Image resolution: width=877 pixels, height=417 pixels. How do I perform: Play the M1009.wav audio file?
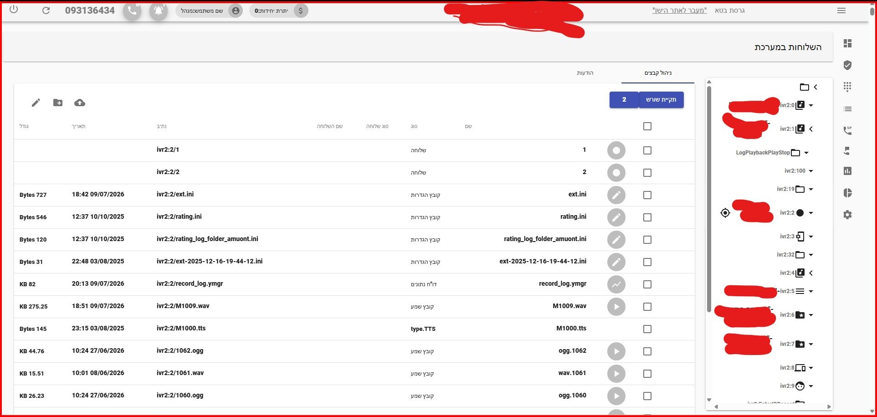click(x=616, y=307)
